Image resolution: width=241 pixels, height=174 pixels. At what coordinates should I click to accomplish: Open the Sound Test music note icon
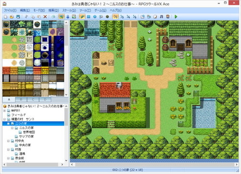pyautogui.click(x=161, y=16)
